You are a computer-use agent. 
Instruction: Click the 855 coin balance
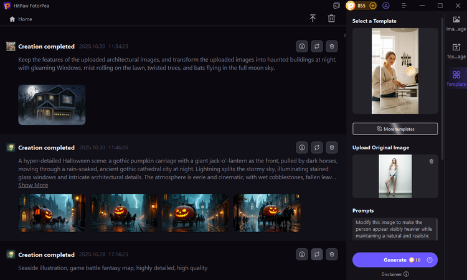tap(361, 6)
